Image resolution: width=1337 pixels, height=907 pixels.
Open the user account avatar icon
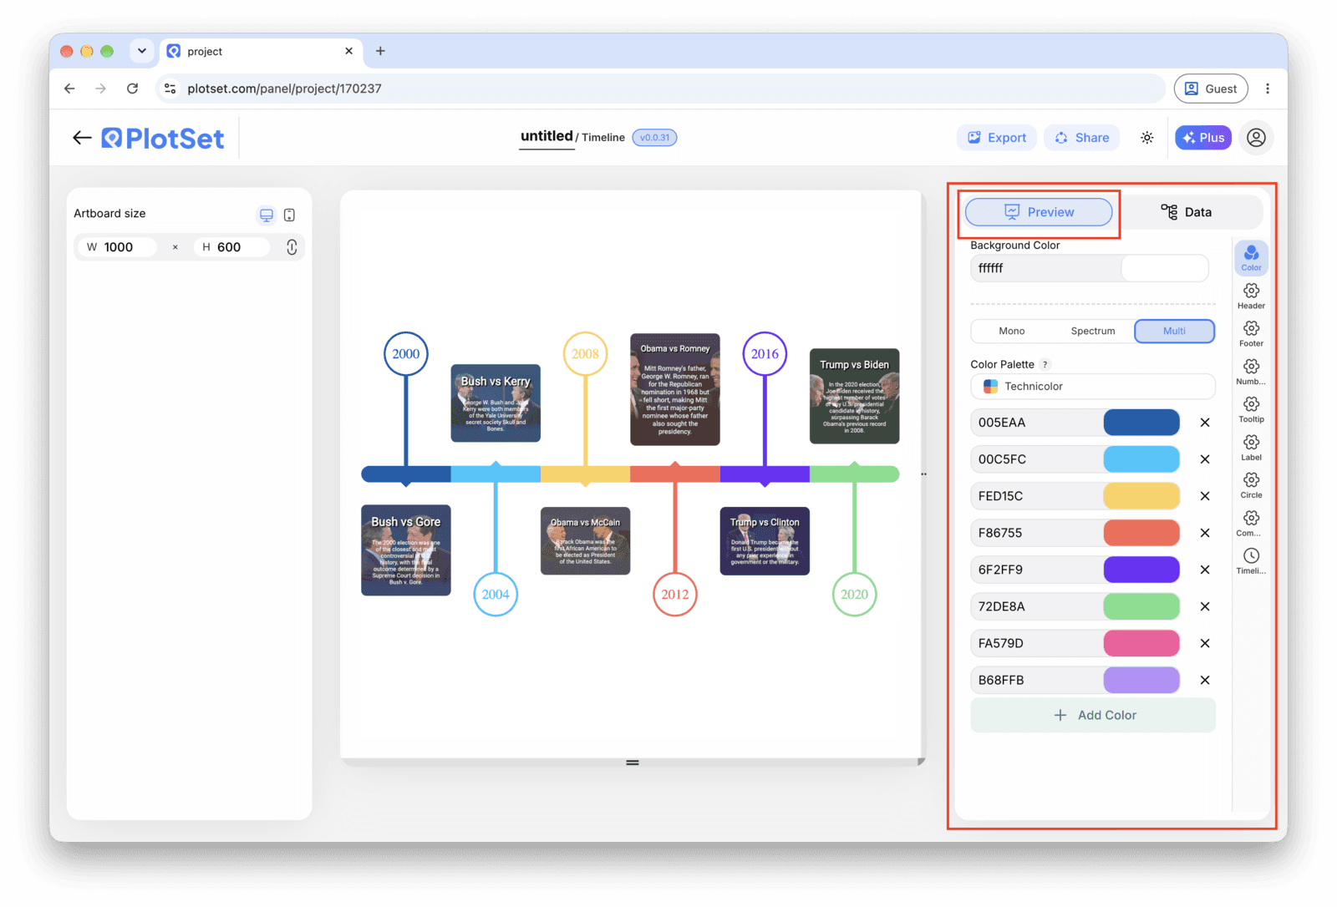[1256, 138]
